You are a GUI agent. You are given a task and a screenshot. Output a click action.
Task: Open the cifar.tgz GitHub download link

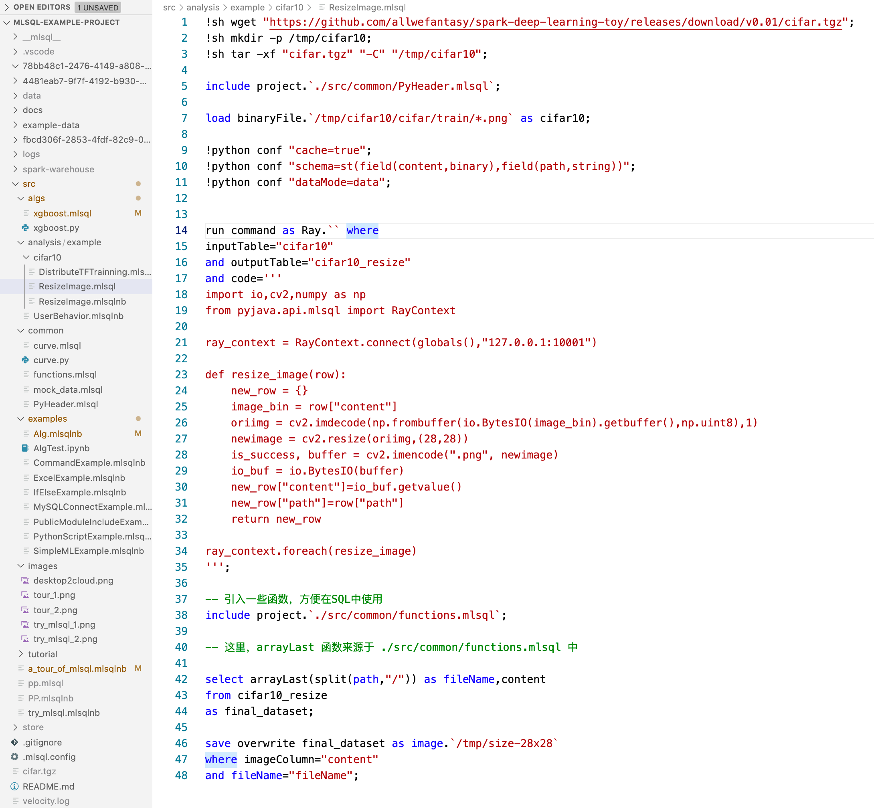coord(555,22)
